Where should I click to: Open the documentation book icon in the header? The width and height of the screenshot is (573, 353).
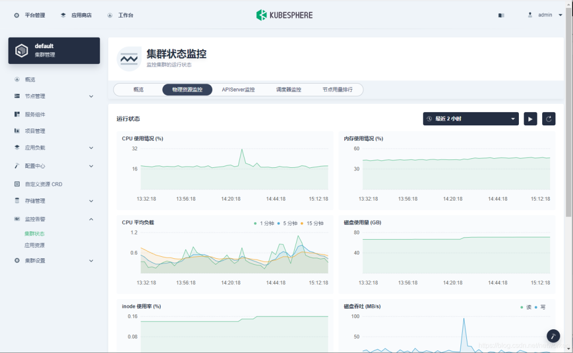[x=501, y=15]
